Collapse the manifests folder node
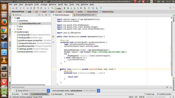Screen dimensions: 175x98 pyautogui.click(x=15, y=21)
